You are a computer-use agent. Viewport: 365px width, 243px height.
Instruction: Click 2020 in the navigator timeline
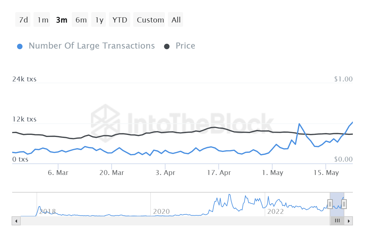coord(161,211)
